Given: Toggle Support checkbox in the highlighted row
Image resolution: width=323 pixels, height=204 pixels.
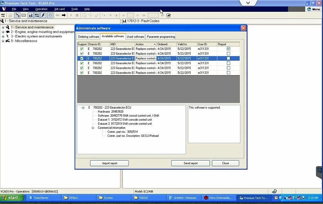Looking at the screenshot, I should click(82, 58).
